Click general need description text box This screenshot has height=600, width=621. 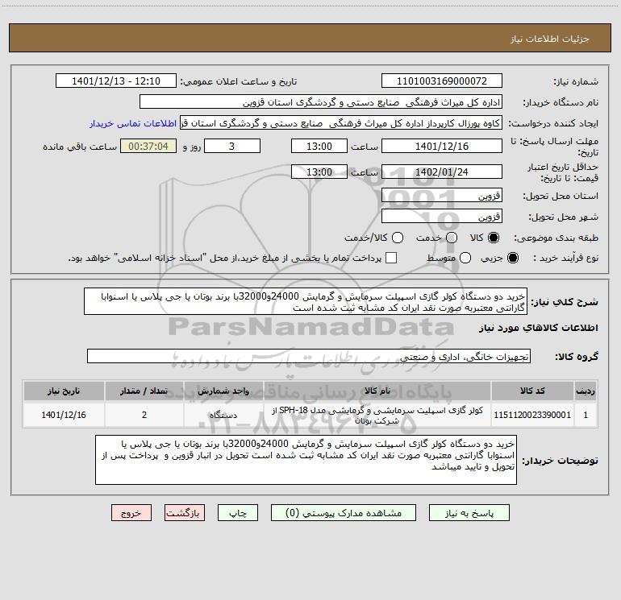[x=306, y=302]
